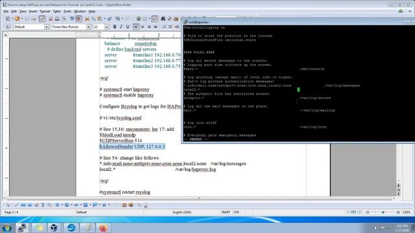Open the Format menu

pyautogui.click(x=45, y=12)
